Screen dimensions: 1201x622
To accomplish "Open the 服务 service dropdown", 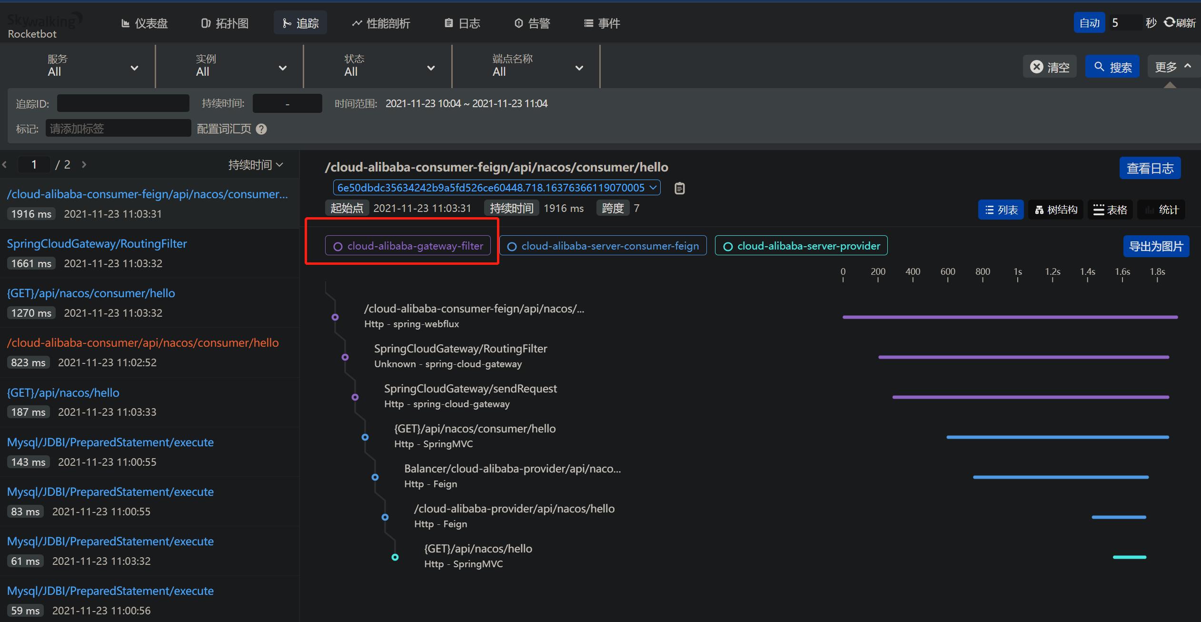I will (x=93, y=67).
